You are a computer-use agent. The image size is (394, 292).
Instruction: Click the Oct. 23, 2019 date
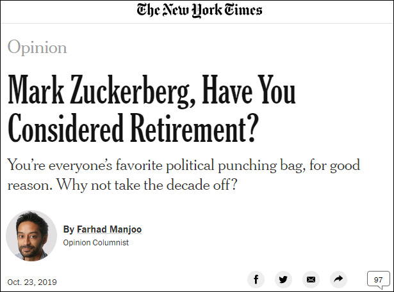[x=31, y=281]
